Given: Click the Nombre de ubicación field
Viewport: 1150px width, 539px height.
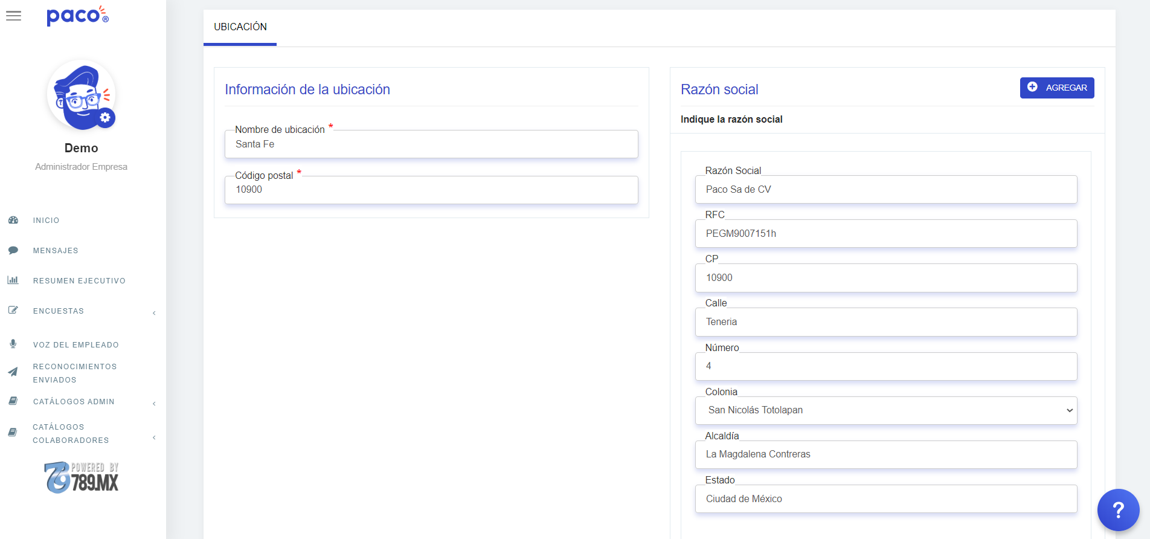Looking at the screenshot, I should (x=431, y=144).
